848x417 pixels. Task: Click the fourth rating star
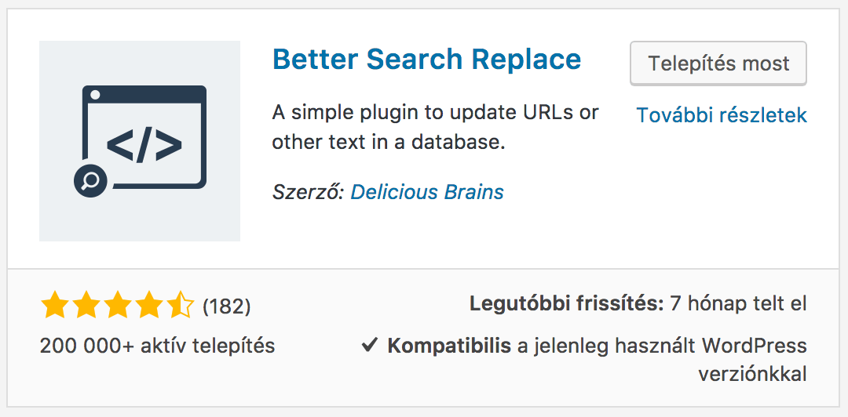148,305
